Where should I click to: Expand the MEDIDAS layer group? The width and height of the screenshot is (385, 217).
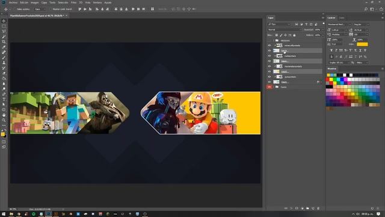click(x=274, y=40)
